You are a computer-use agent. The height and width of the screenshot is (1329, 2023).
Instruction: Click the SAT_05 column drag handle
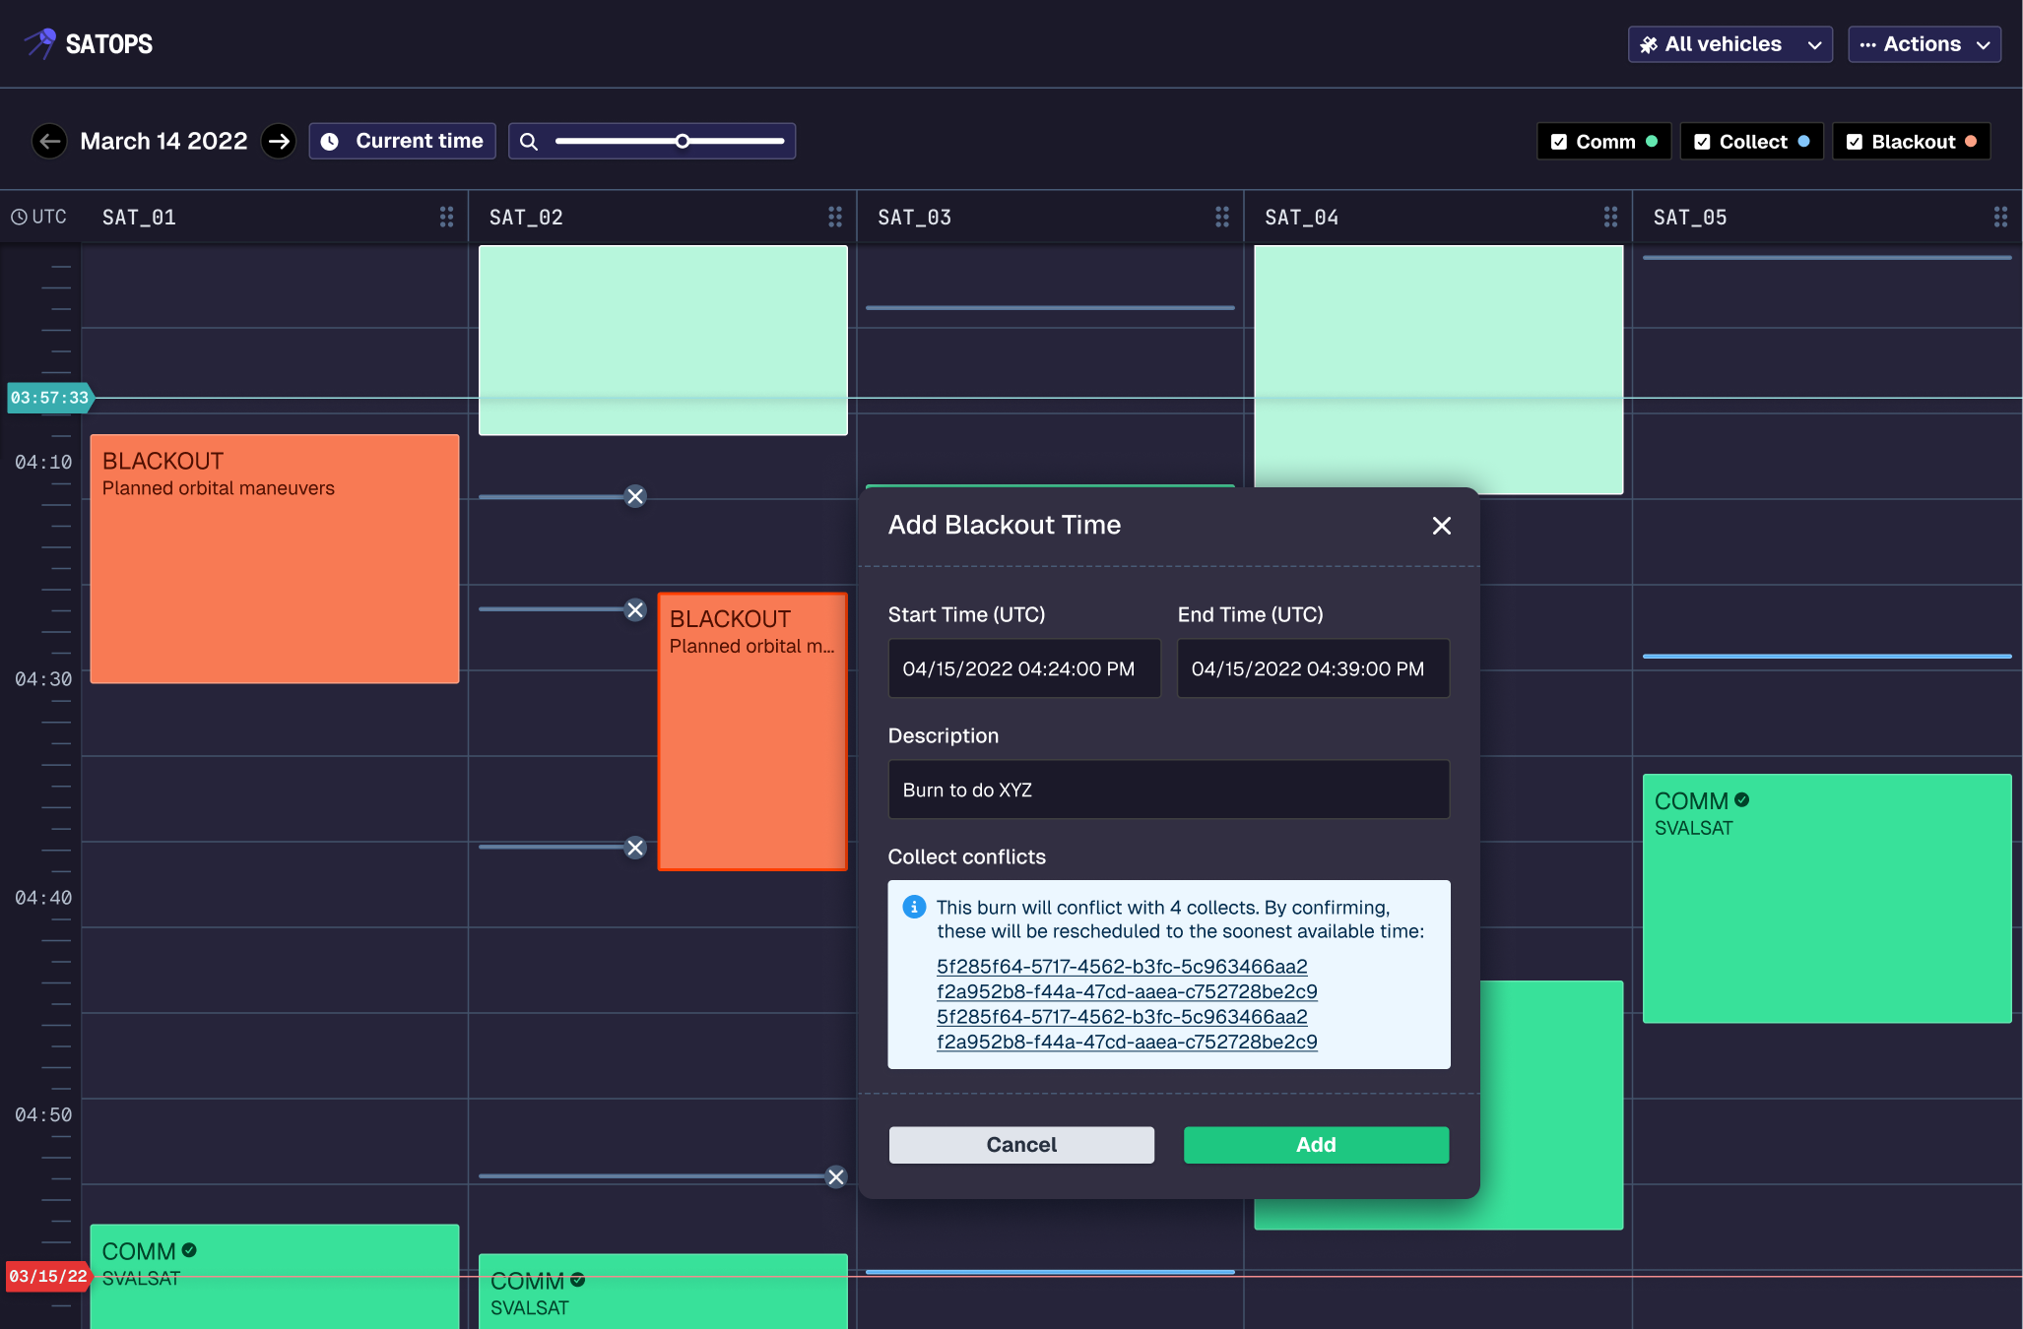[1999, 217]
